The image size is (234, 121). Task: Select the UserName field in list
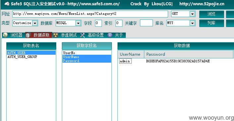click(87, 57)
